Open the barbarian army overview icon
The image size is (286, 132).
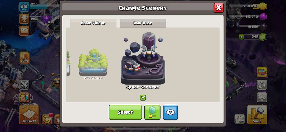(x=24, y=97)
